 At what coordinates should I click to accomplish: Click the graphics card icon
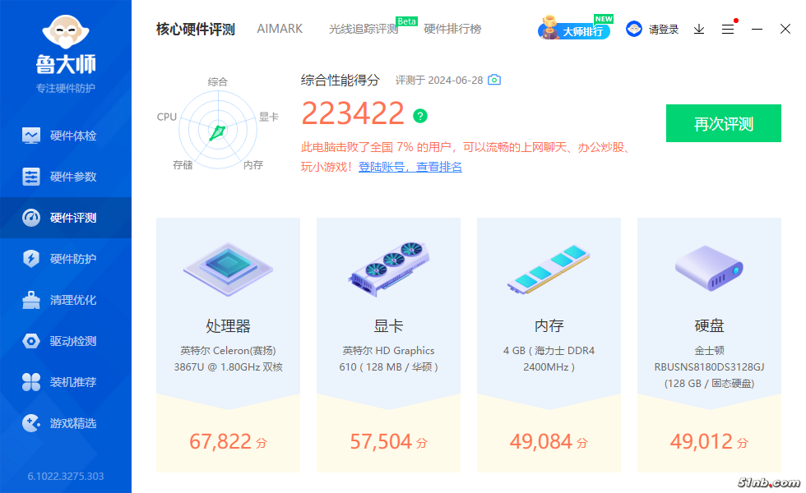(x=388, y=270)
